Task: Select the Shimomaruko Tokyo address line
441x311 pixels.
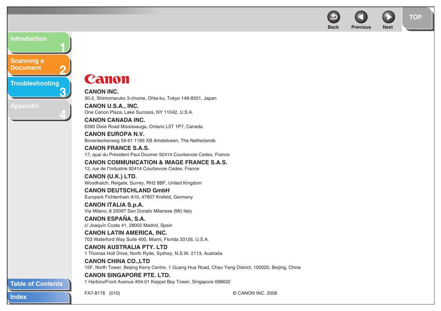Action: 150,98
